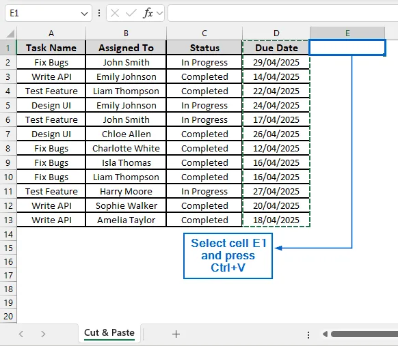This screenshot has width=398, height=346.
Task: Select row 20 header
Action: (x=8, y=316)
